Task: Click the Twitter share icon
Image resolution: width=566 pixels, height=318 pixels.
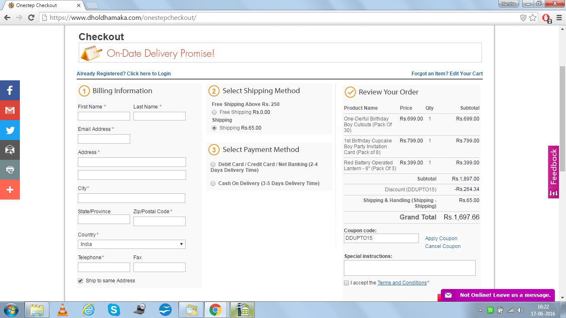Action: coord(10,130)
